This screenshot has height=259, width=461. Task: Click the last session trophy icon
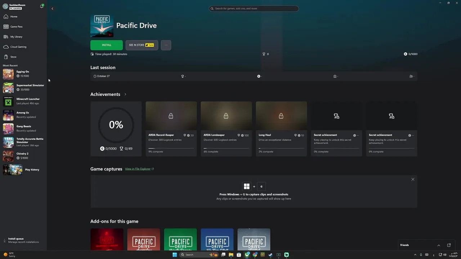(183, 76)
